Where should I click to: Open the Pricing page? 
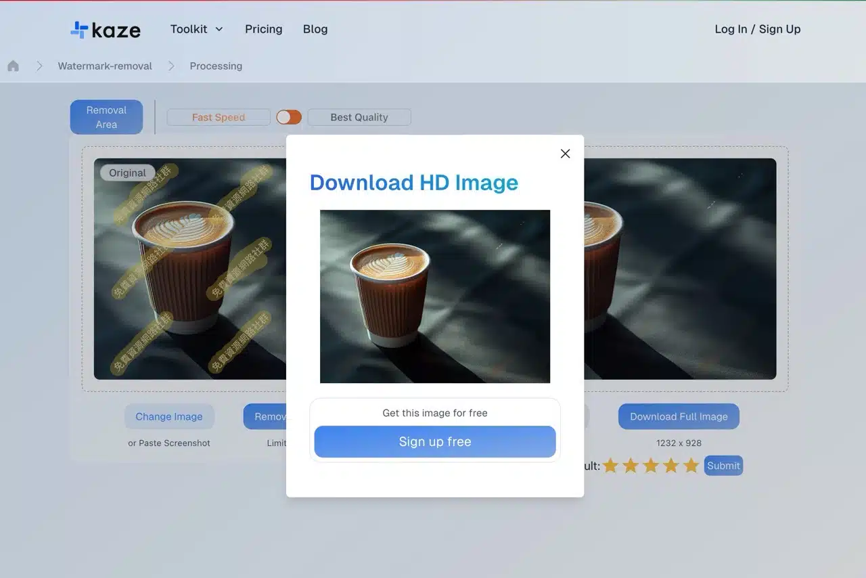coord(263,29)
